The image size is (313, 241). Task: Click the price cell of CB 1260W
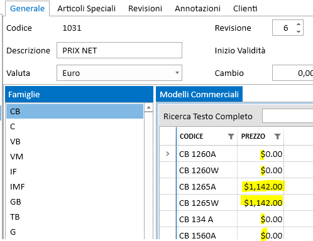coord(261,170)
